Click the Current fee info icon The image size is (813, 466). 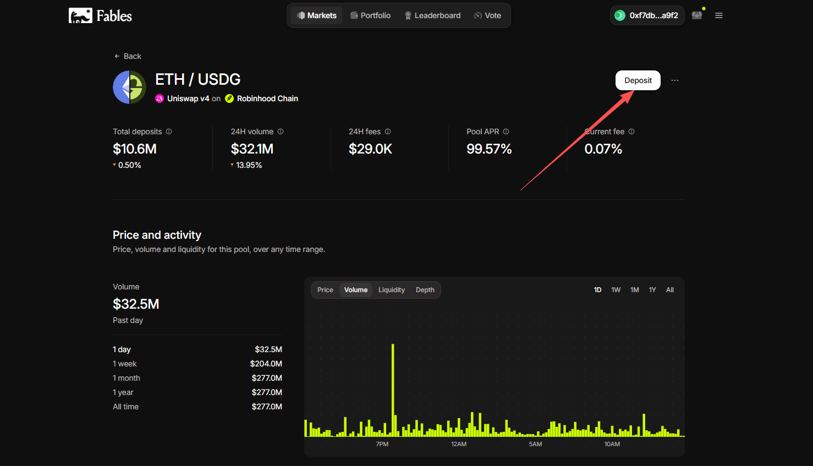point(631,131)
